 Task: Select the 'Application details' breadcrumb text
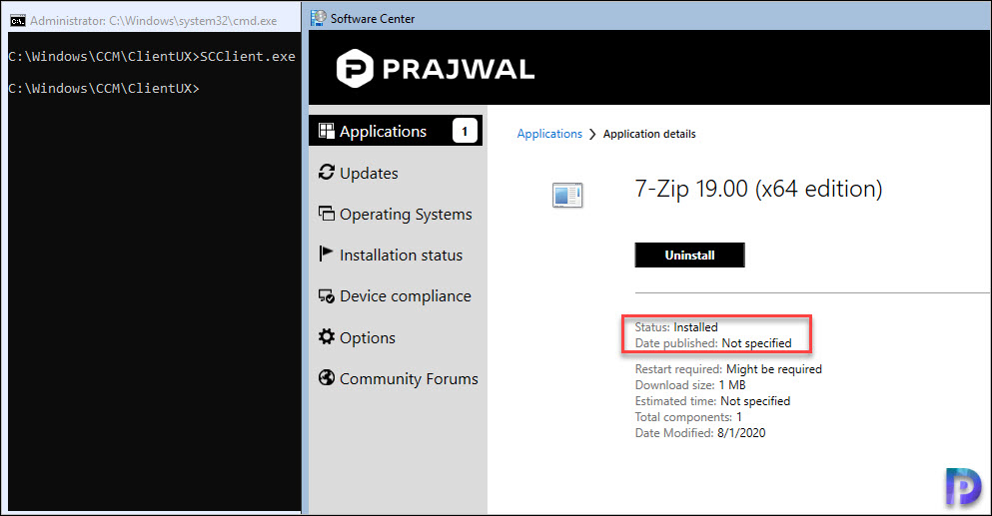click(x=649, y=134)
